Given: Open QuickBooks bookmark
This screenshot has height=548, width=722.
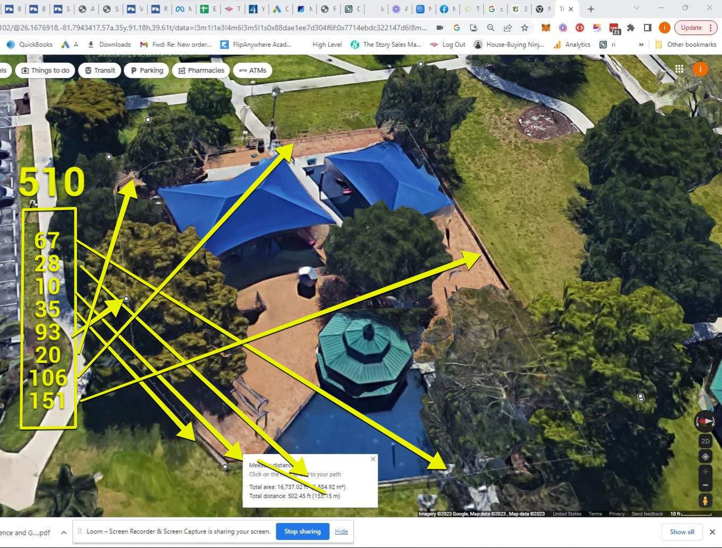Looking at the screenshot, I should tap(30, 45).
